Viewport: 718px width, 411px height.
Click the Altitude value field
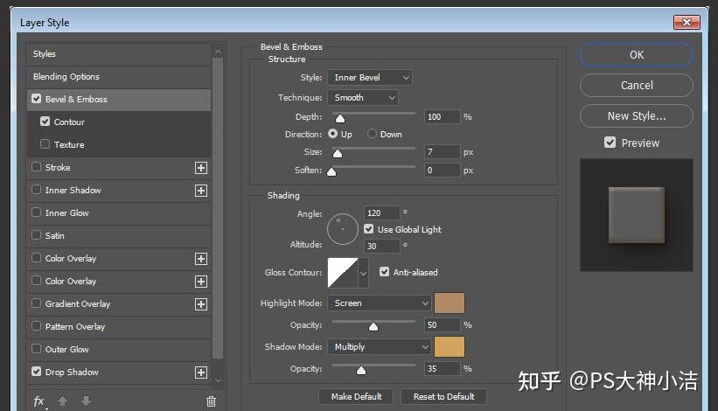pos(381,247)
